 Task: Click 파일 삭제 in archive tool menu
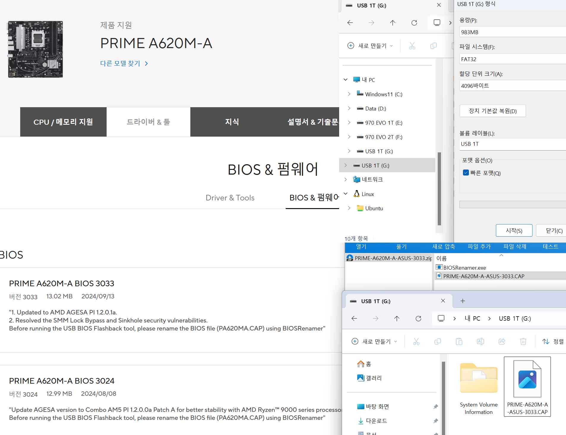pyautogui.click(x=515, y=246)
